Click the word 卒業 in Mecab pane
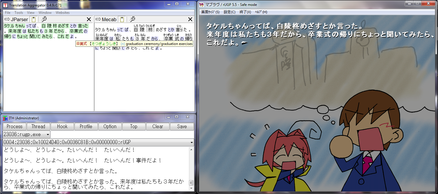 pyautogui.click(x=168, y=39)
